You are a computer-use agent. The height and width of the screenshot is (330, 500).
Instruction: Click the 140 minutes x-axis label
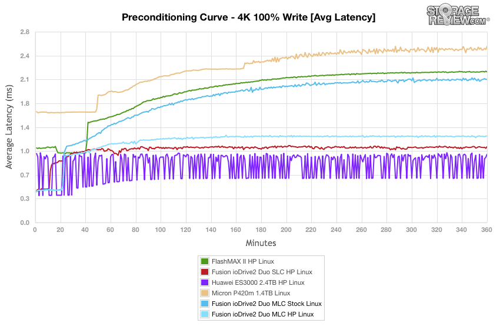211,230
